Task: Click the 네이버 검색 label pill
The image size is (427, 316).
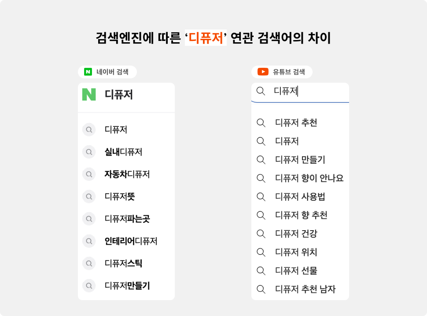Action: 107,72
